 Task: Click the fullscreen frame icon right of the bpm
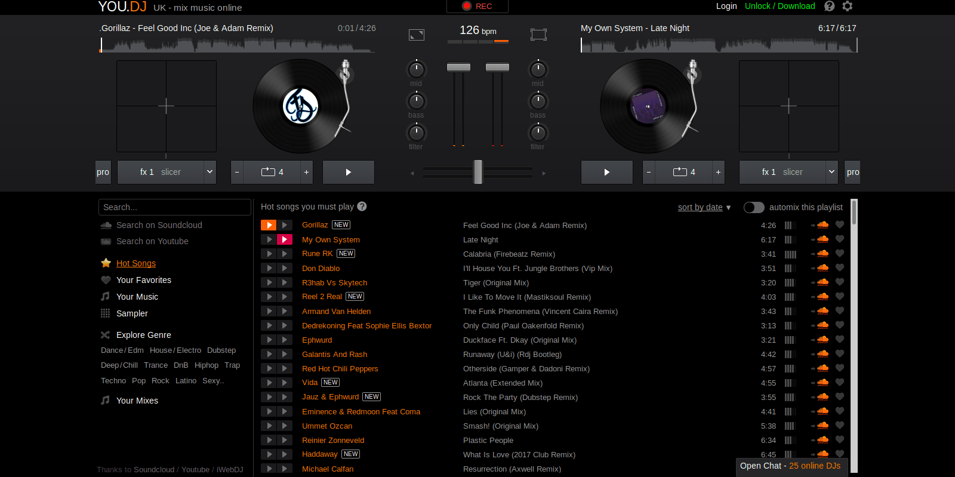(538, 35)
